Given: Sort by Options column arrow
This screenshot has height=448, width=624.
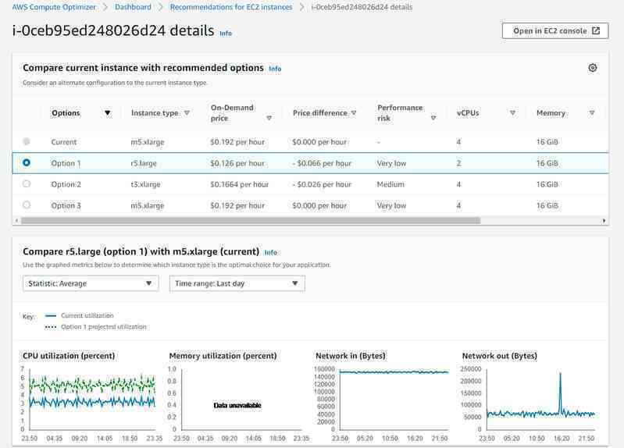Looking at the screenshot, I should pos(108,113).
